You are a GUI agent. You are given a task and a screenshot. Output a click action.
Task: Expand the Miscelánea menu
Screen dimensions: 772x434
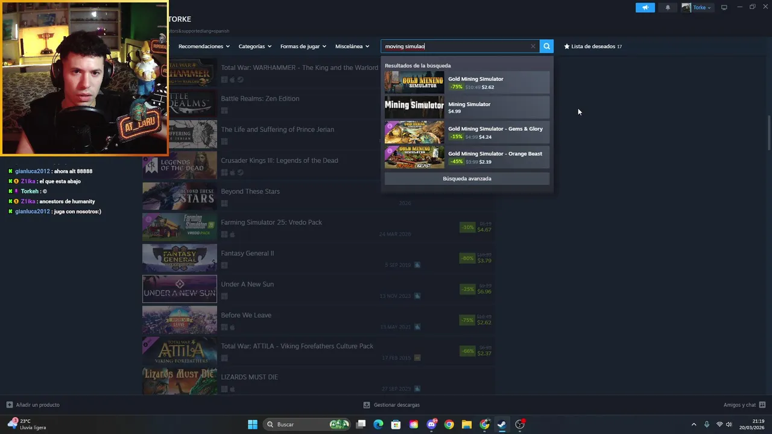[352, 46]
